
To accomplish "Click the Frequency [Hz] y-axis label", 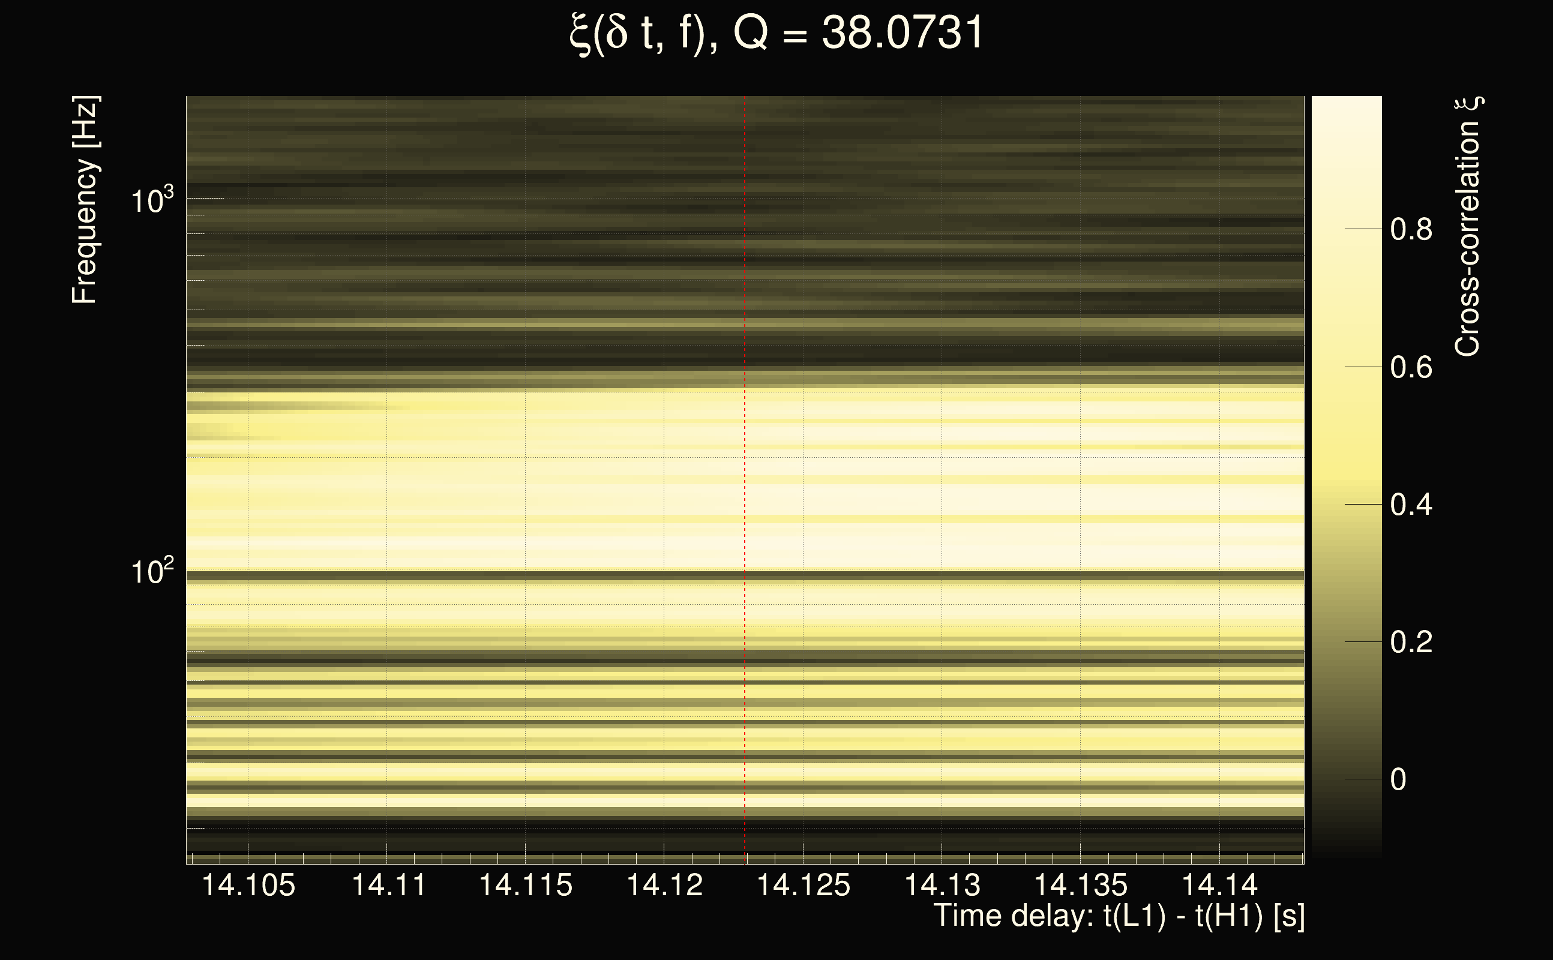I will click(84, 200).
